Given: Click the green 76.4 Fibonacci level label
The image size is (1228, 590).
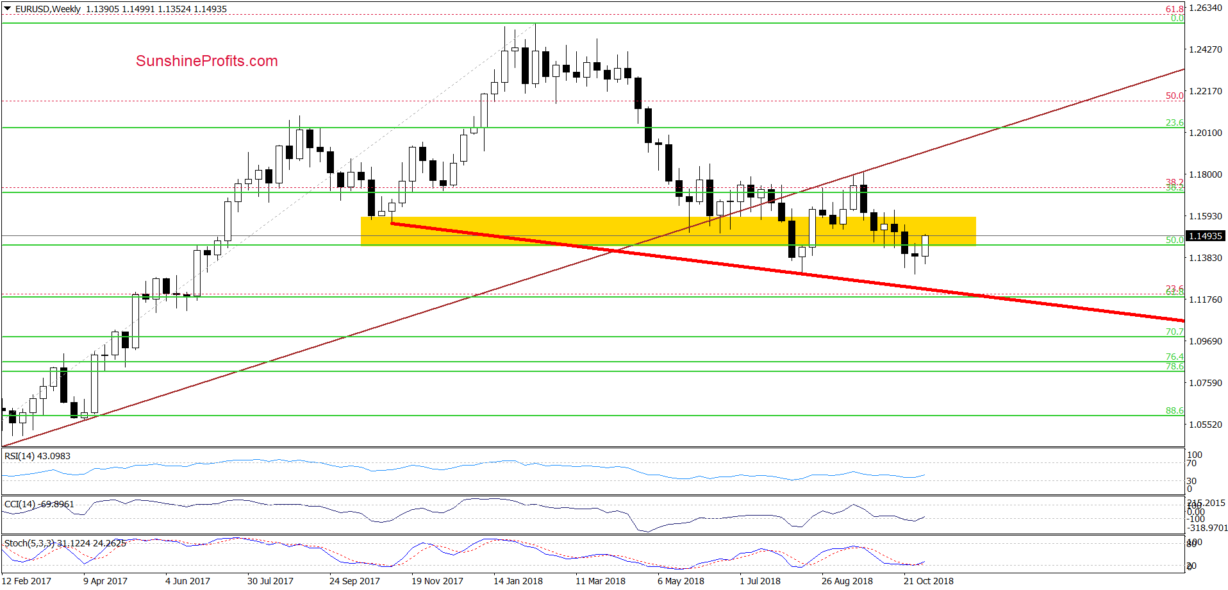Looking at the screenshot, I should pyautogui.click(x=1175, y=357).
